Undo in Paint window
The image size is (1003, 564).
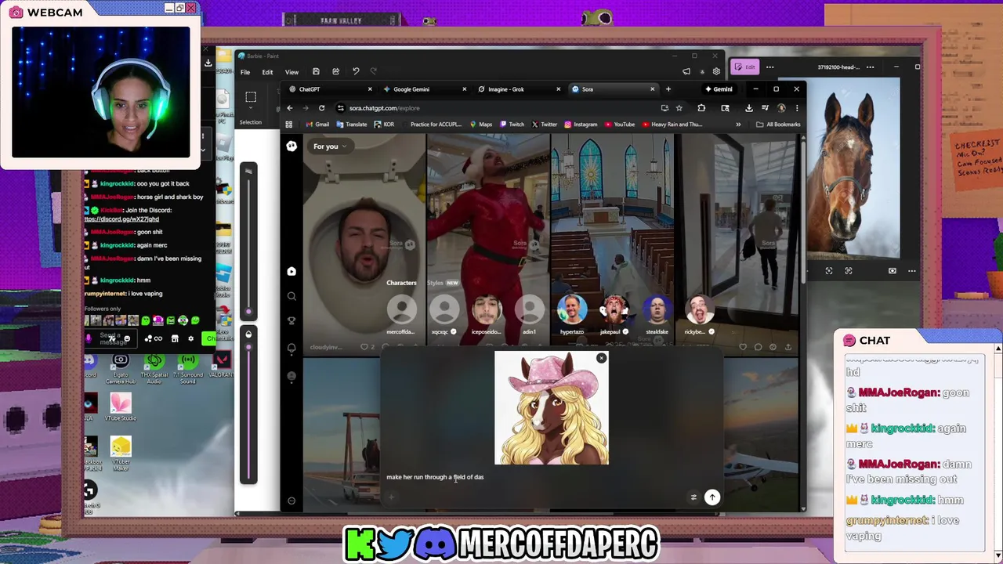point(356,71)
